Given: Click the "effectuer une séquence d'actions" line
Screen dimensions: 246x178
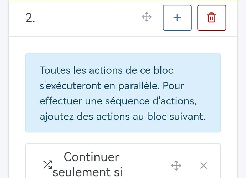Looking at the screenshot, I should 118,101.
